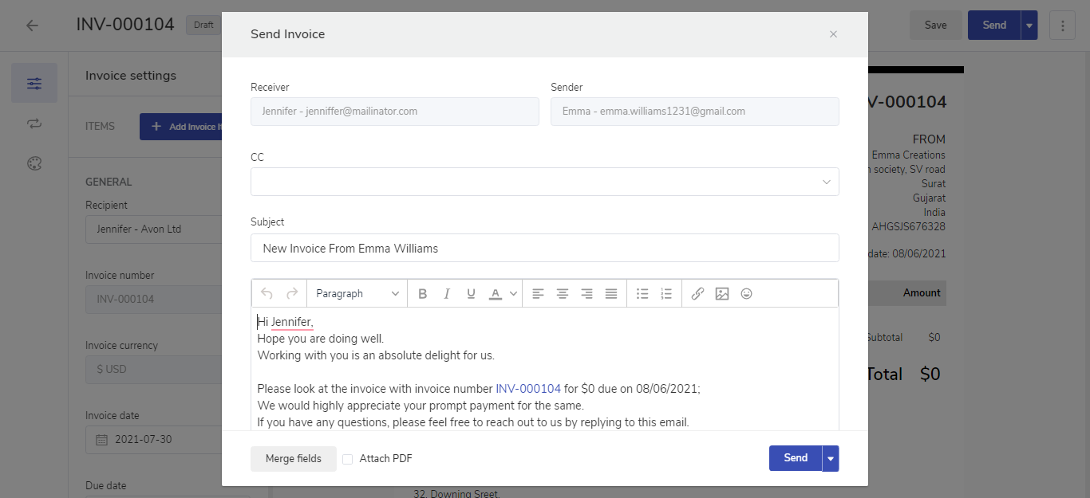Open the emoji picker
Screen dimensions: 1090x498
(x=747, y=294)
